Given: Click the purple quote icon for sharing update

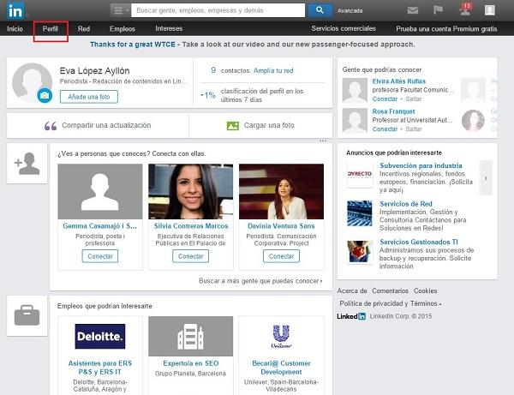Looking at the screenshot, I should (x=51, y=126).
